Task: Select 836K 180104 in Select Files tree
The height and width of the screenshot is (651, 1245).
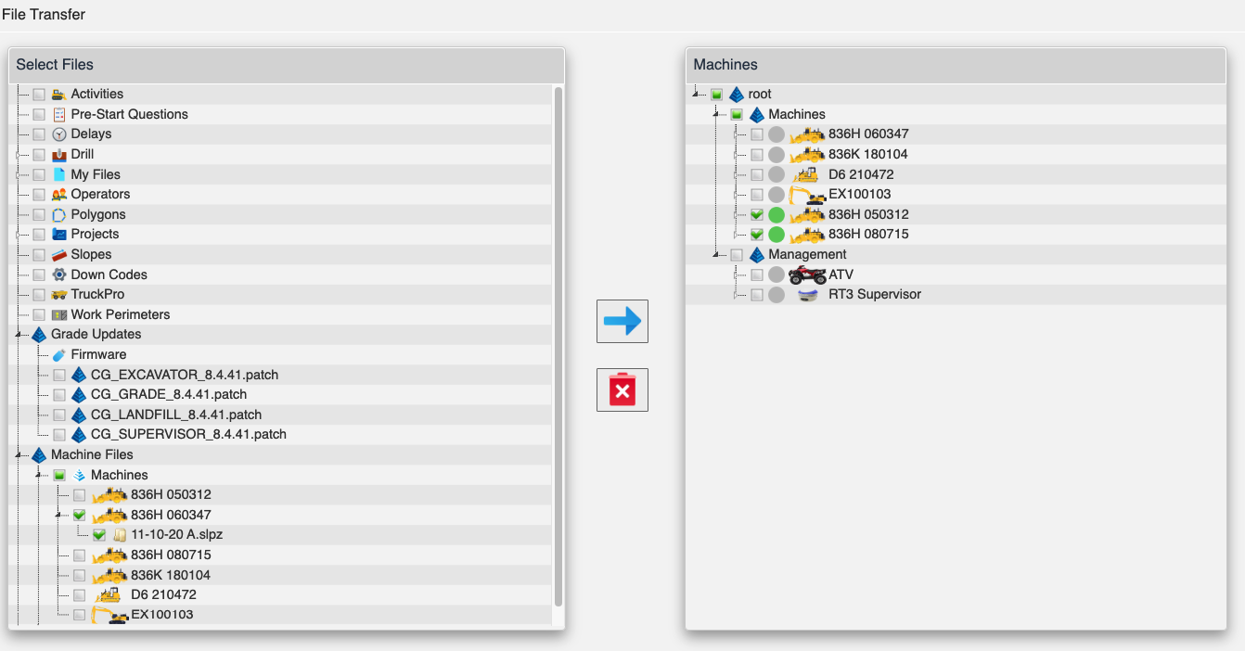Action: tap(171, 575)
